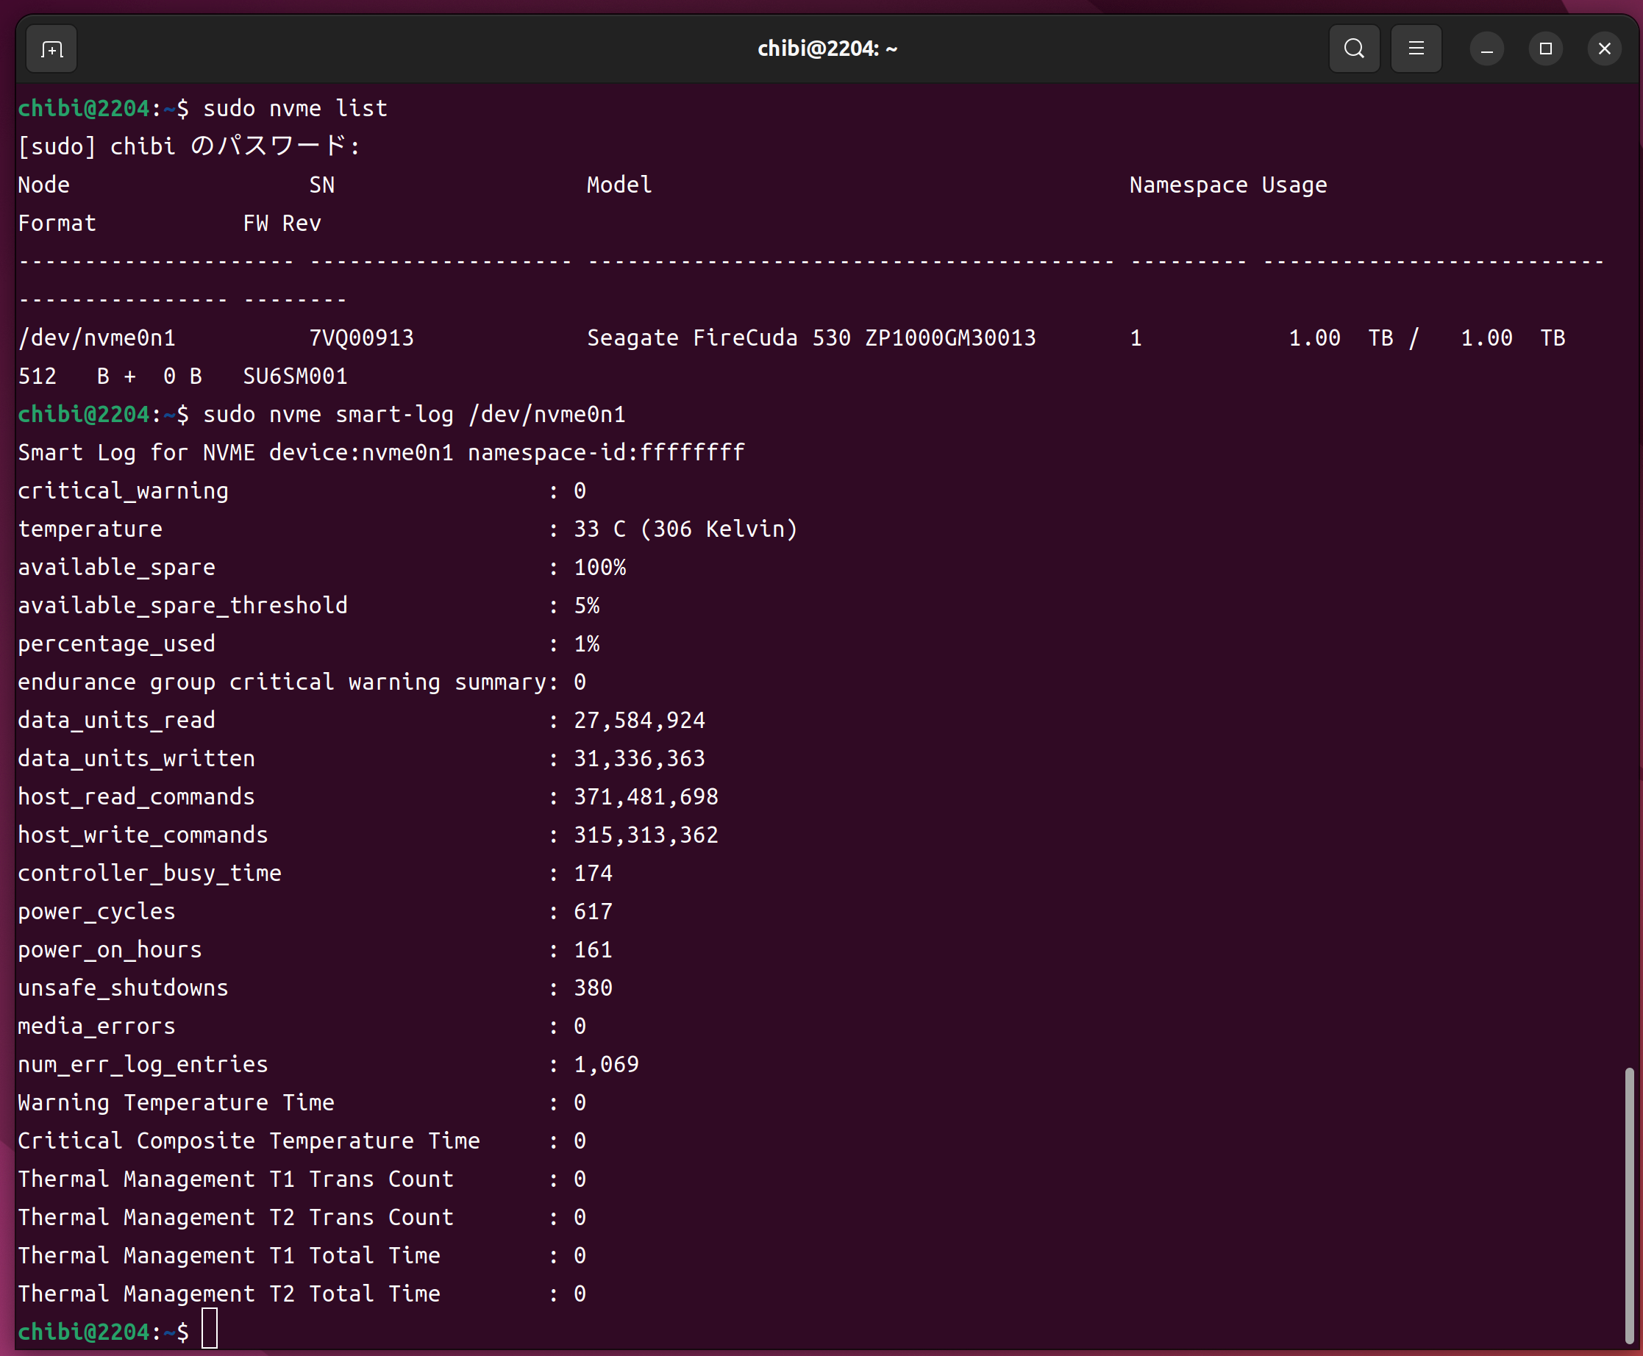
Task: Click the chibi@2204 window title
Action: tap(827, 49)
